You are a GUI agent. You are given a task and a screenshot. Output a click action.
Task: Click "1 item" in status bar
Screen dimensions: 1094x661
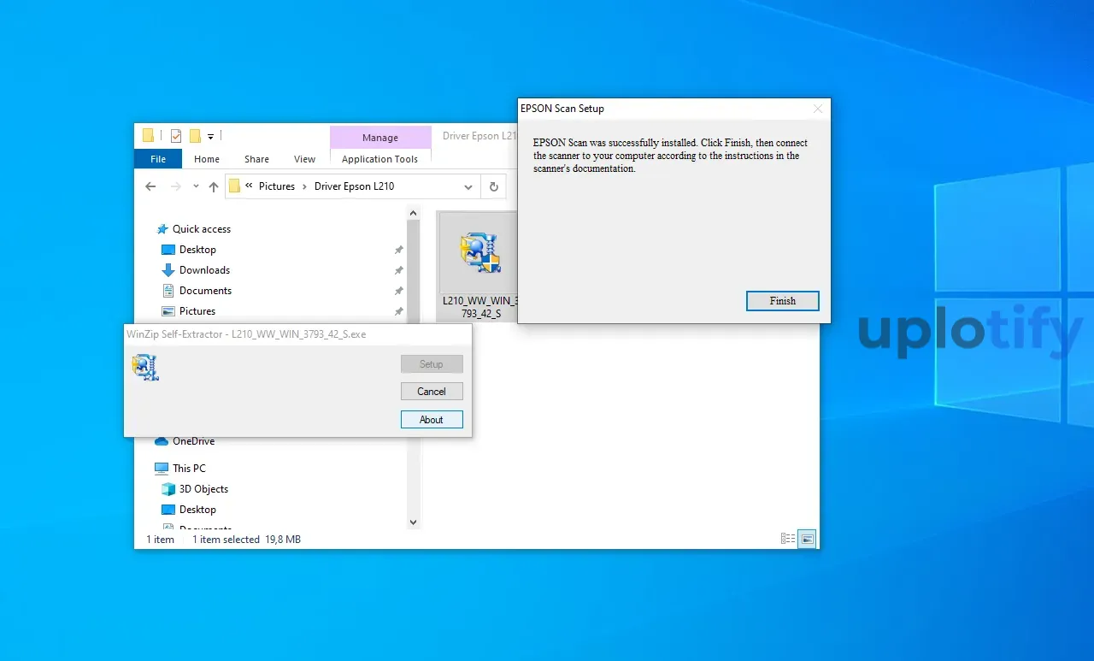tap(160, 540)
